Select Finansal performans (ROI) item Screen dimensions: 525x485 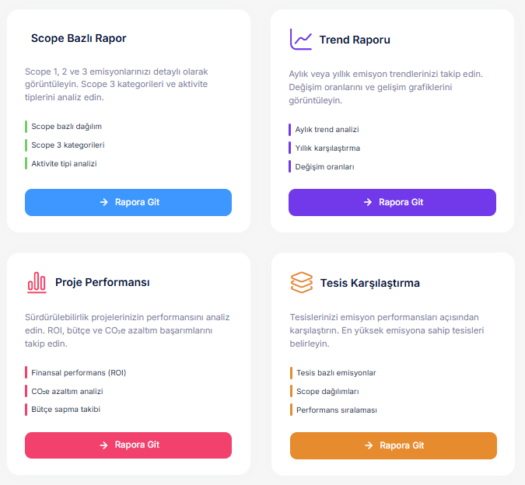pos(79,372)
